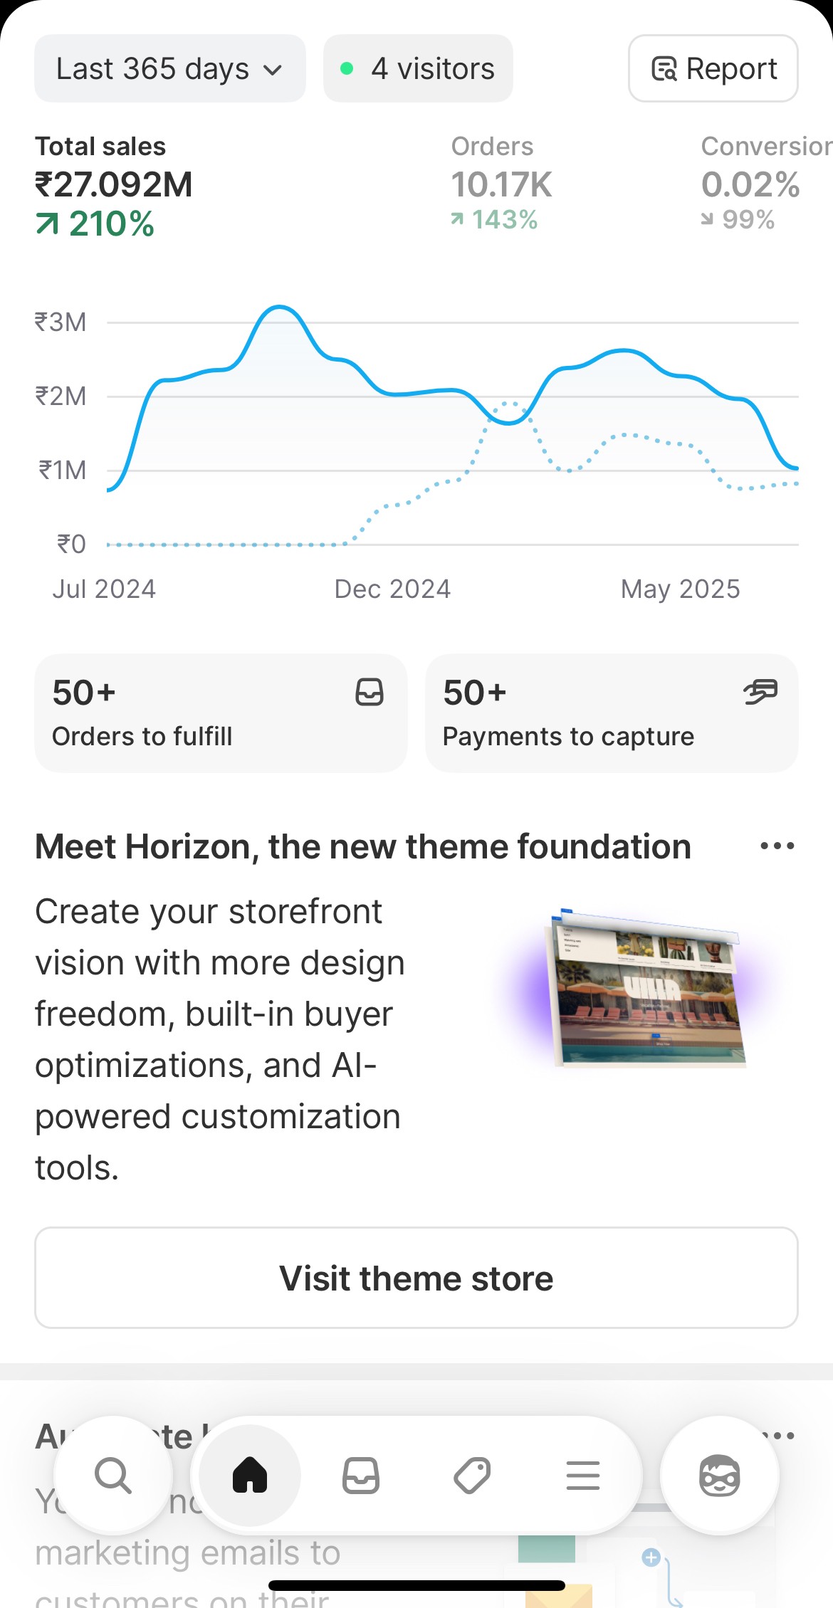833x1608 pixels.
Task: Select the Total sales ₹27.092M metric
Action: tap(114, 186)
